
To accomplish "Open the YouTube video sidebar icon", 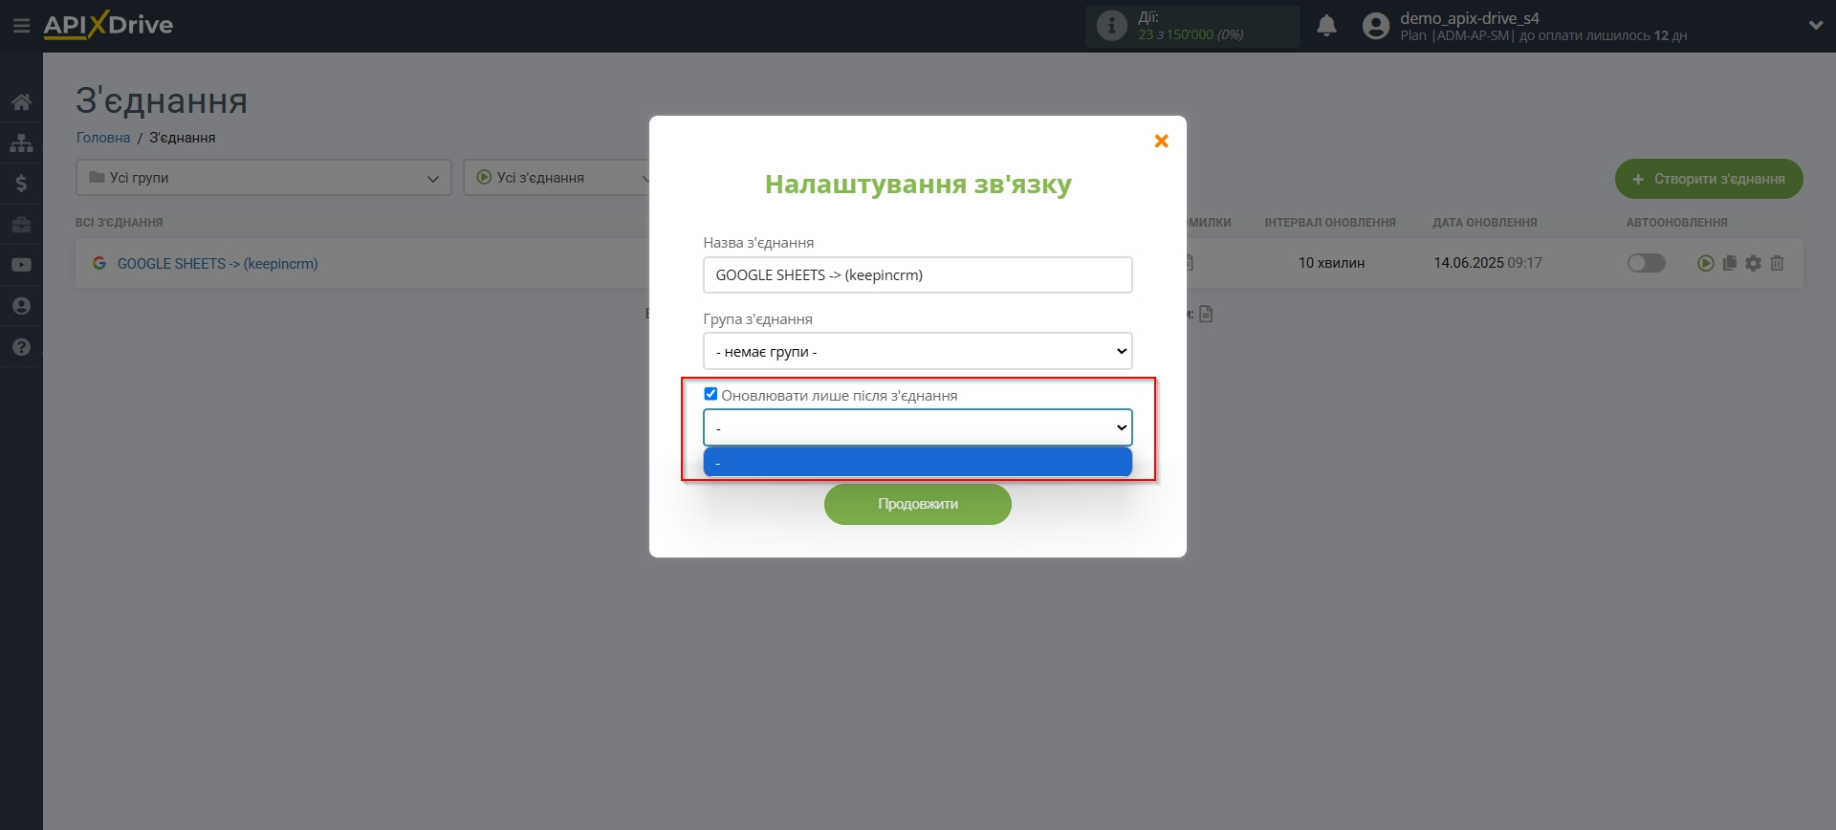I will tap(21, 265).
